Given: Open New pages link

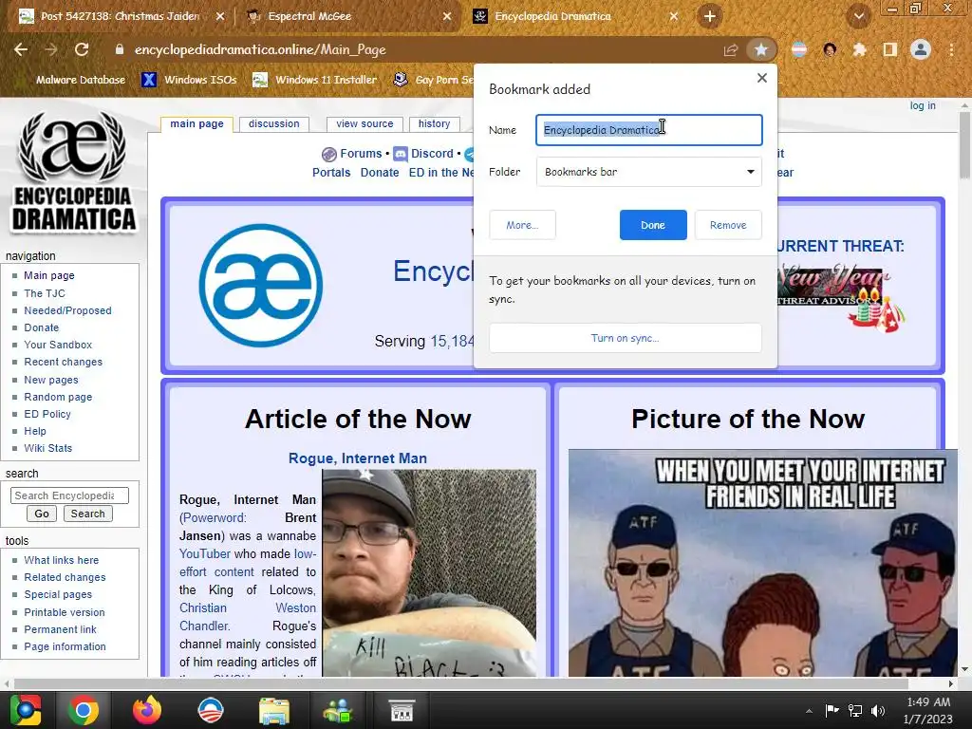Looking at the screenshot, I should point(51,380).
